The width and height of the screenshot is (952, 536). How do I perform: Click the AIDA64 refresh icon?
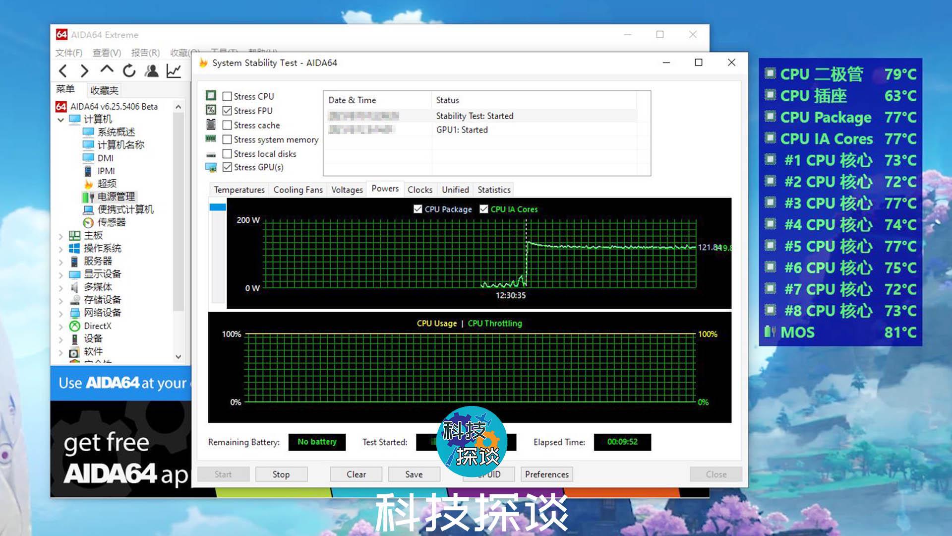(x=128, y=71)
